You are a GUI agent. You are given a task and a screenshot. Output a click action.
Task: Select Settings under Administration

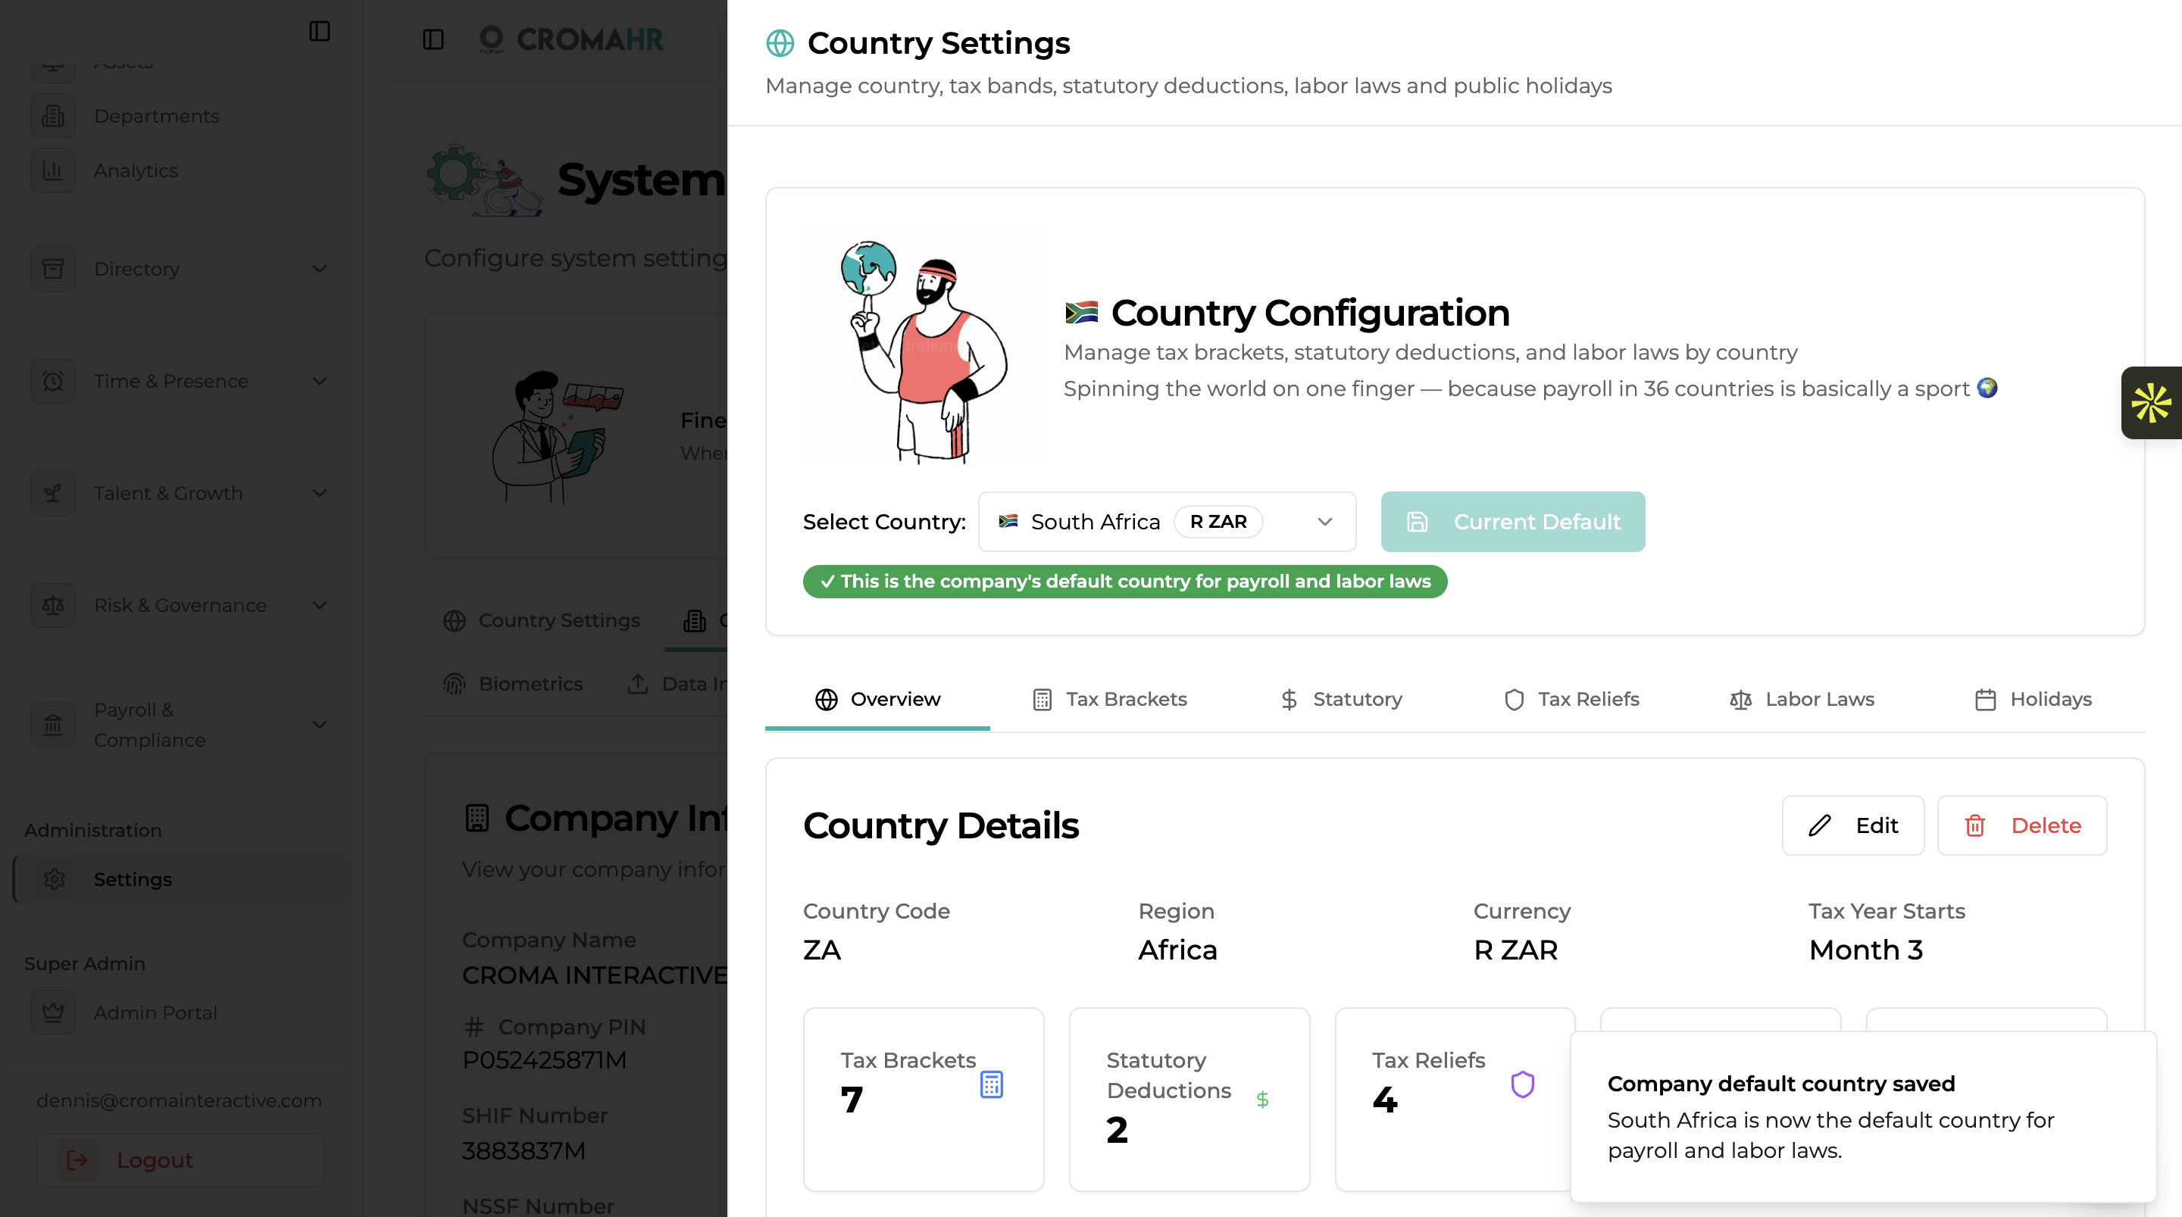click(181, 879)
